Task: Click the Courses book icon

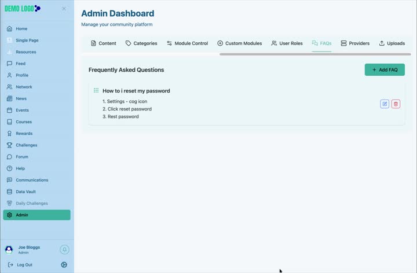Action: click(x=9, y=122)
